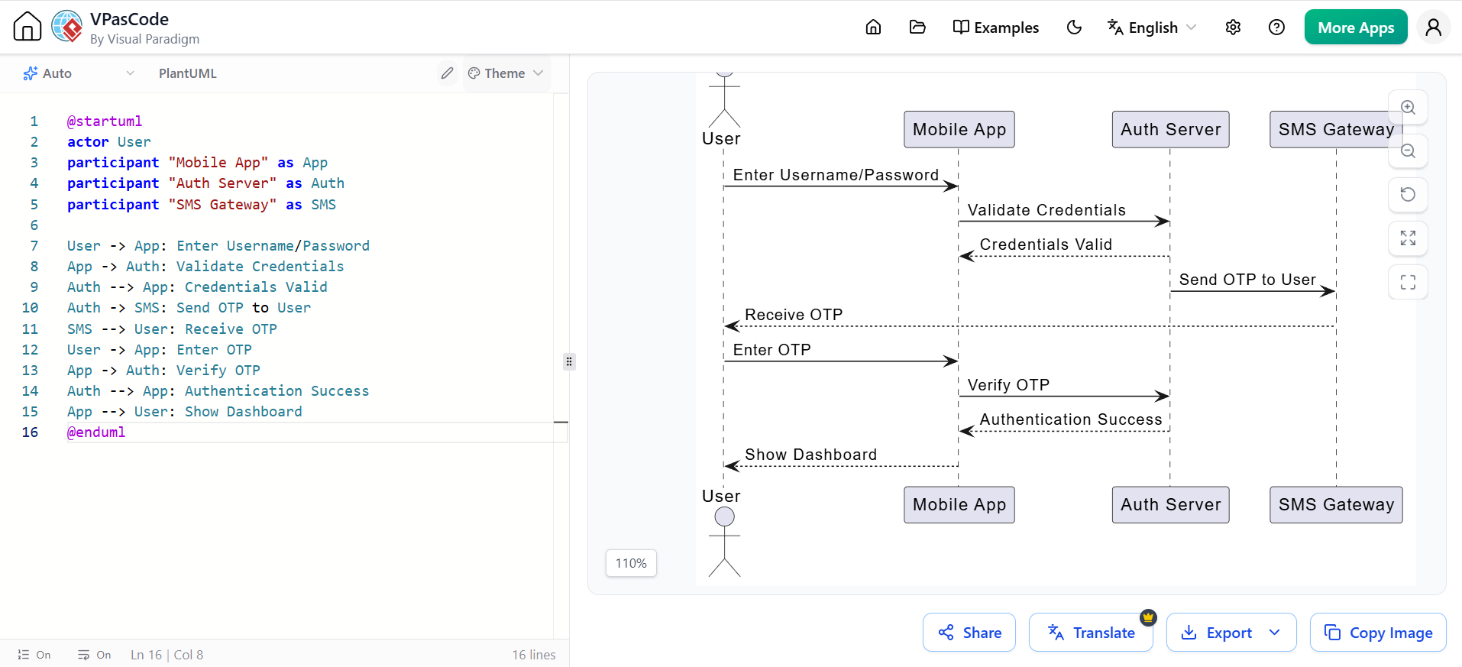The height and width of the screenshot is (667, 1462).
Task: Open the folder icon in top navigation
Action: (x=917, y=28)
